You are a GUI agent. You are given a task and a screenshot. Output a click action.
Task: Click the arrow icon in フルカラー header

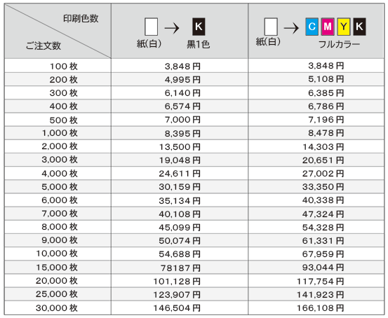291,28
